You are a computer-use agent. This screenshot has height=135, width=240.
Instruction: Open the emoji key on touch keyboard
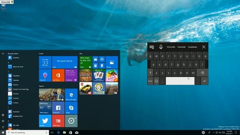156,81
